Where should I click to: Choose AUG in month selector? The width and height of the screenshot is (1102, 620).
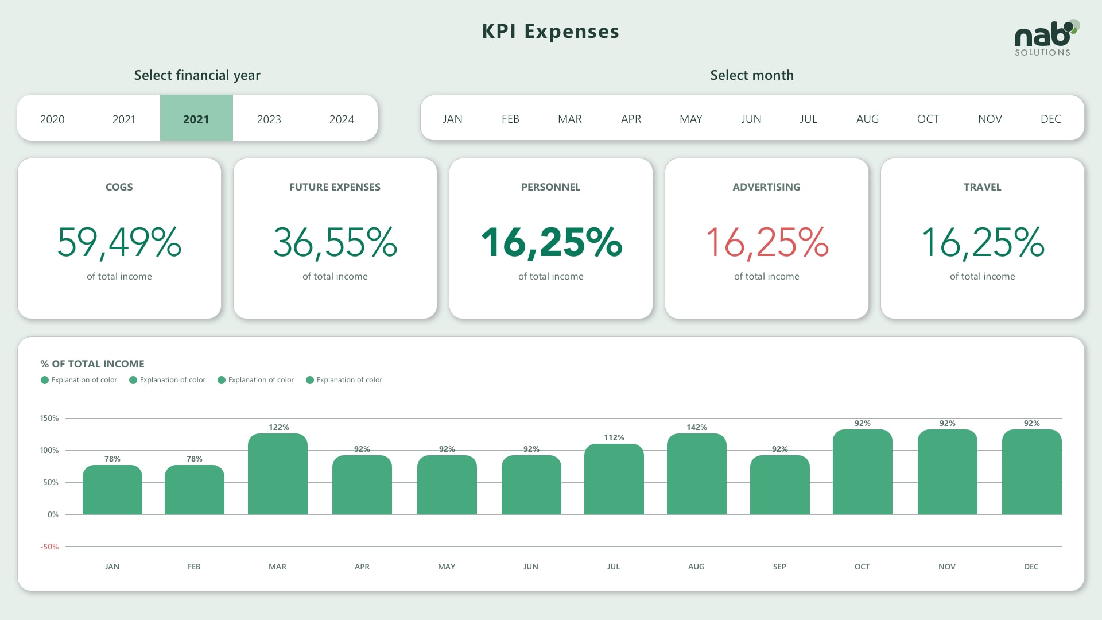(867, 119)
